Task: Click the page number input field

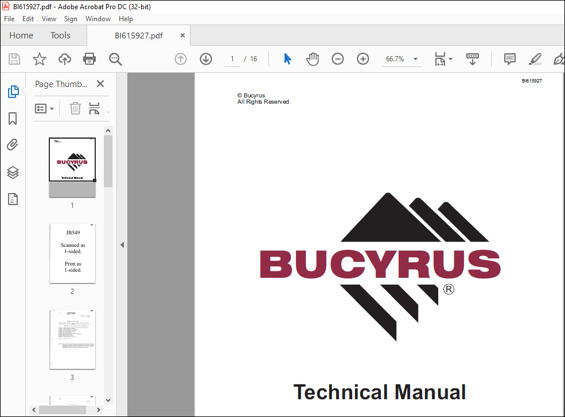Action: click(x=232, y=59)
